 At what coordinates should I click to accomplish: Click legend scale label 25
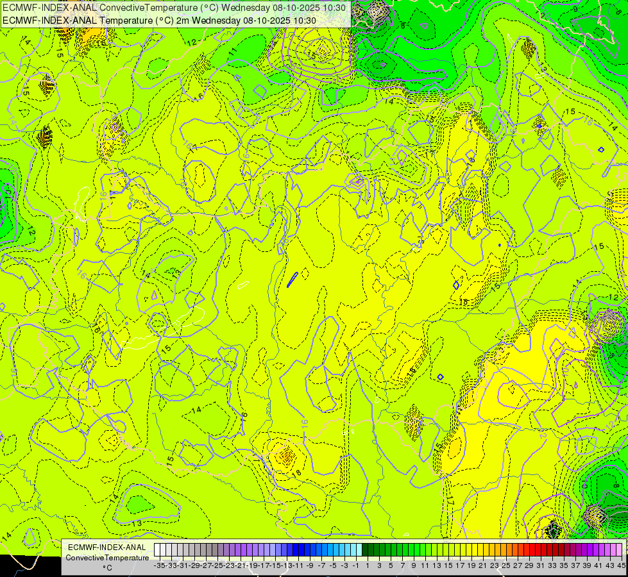[x=506, y=565]
